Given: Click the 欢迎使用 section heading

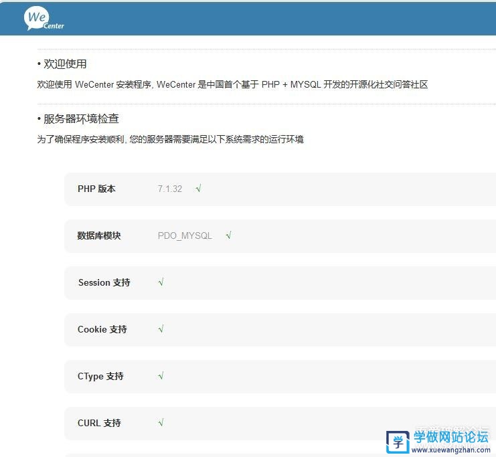Looking at the screenshot, I should tap(65, 64).
